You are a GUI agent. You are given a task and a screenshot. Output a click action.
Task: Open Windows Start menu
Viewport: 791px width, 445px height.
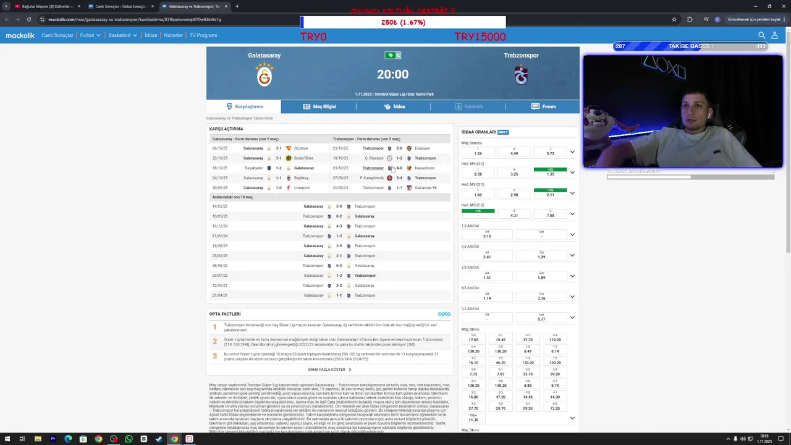pyautogui.click(x=7, y=439)
